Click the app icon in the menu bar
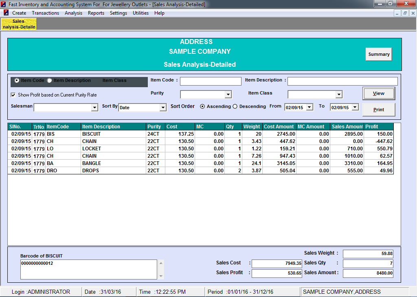 click(6, 13)
